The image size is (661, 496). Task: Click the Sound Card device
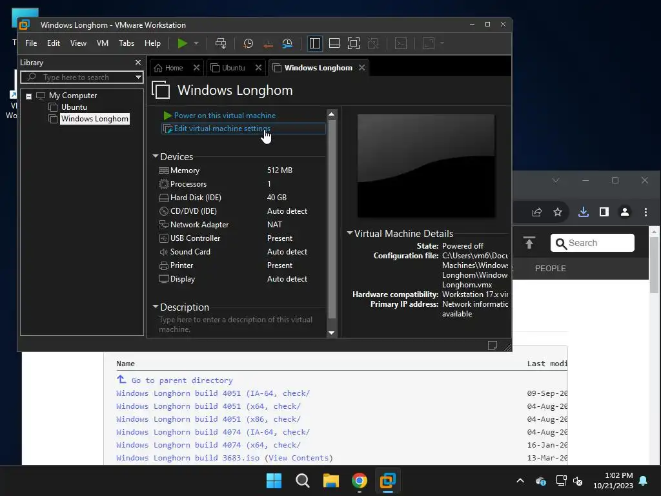point(241,252)
